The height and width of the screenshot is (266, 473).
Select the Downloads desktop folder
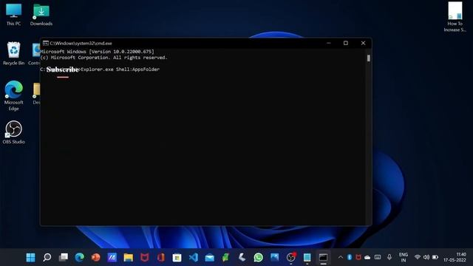(x=41, y=15)
